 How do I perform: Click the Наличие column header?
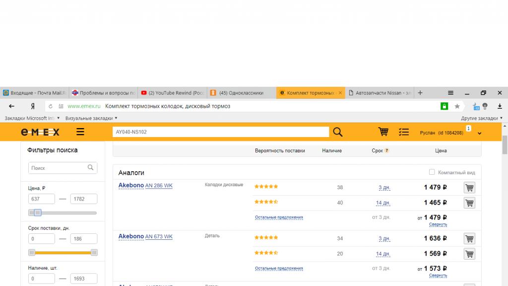click(332, 150)
